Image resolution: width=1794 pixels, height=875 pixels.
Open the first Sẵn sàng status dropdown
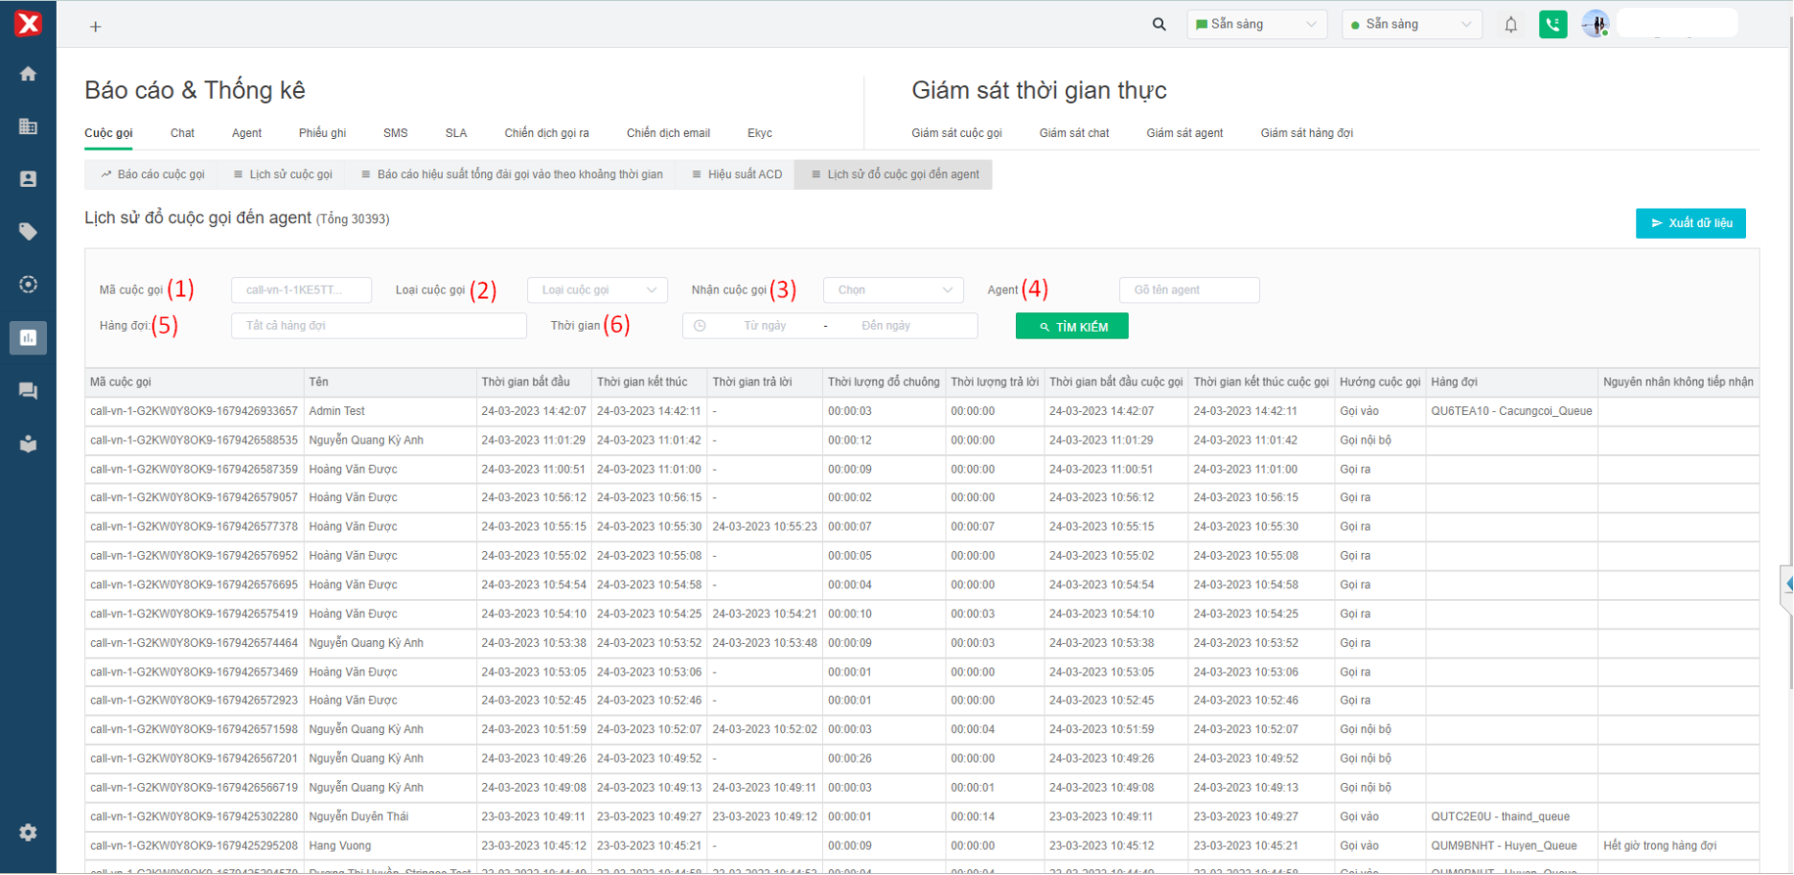(x=1256, y=24)
